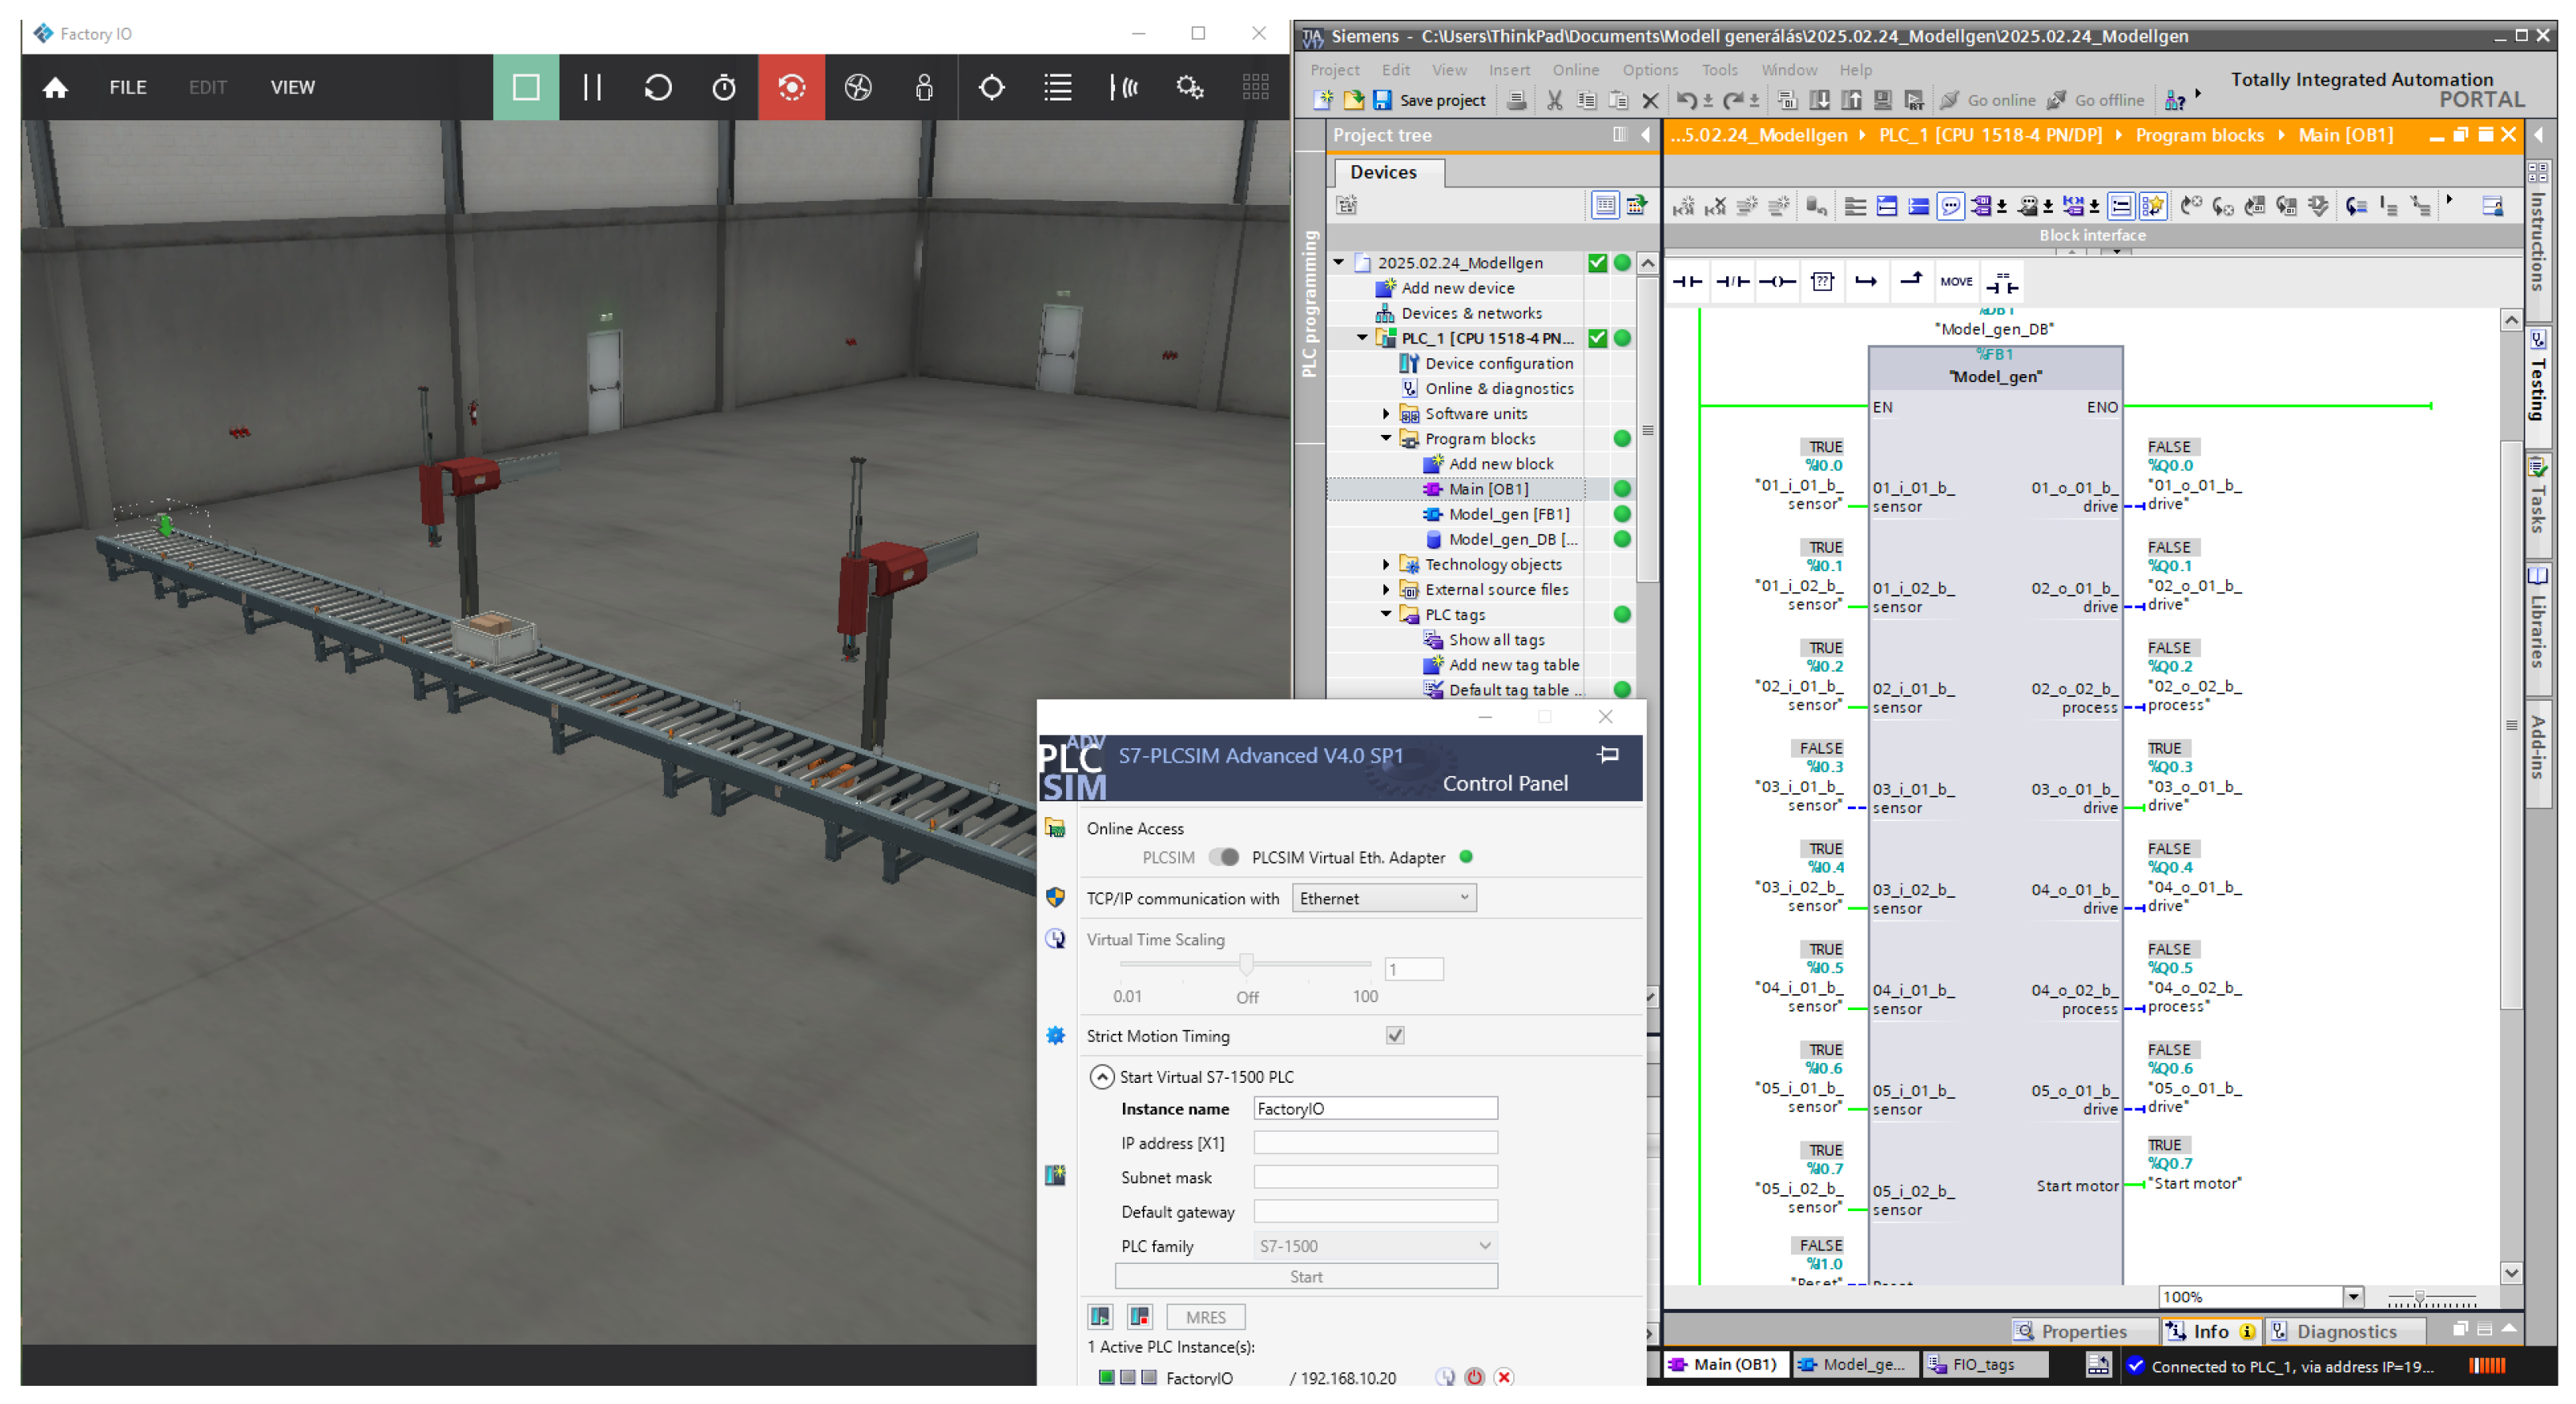
Task: Click the MRES button in PLCSIM
Action: tap(1205, 1317)
